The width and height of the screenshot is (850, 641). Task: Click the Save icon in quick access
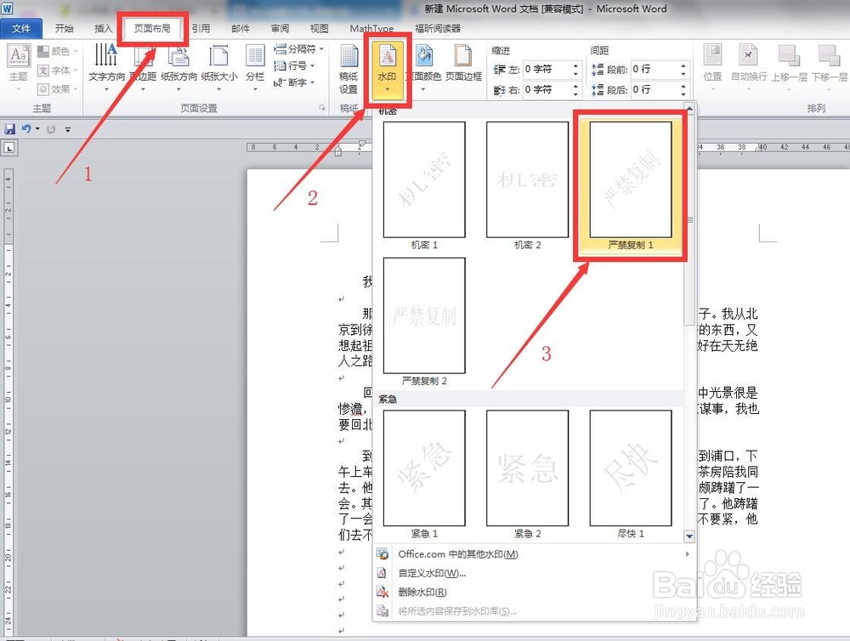[9, 129]
